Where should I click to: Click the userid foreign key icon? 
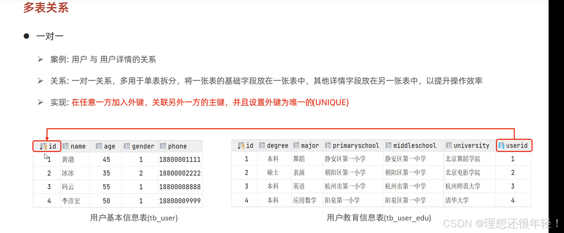click(501, 146)
